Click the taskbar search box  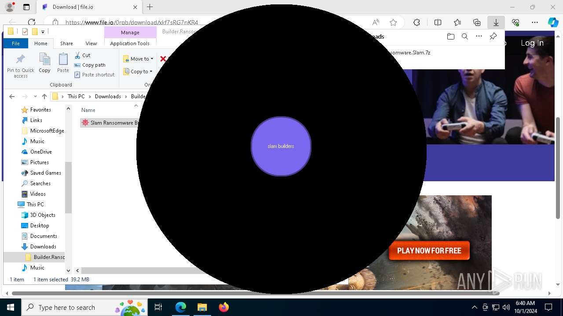(x=84, y=307)
